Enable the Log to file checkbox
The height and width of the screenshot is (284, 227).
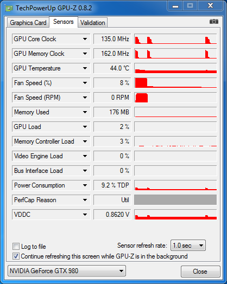[16, 246]
